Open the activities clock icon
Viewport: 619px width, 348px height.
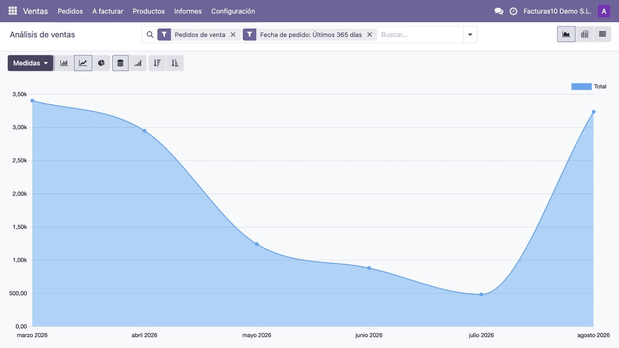[514, 11]
